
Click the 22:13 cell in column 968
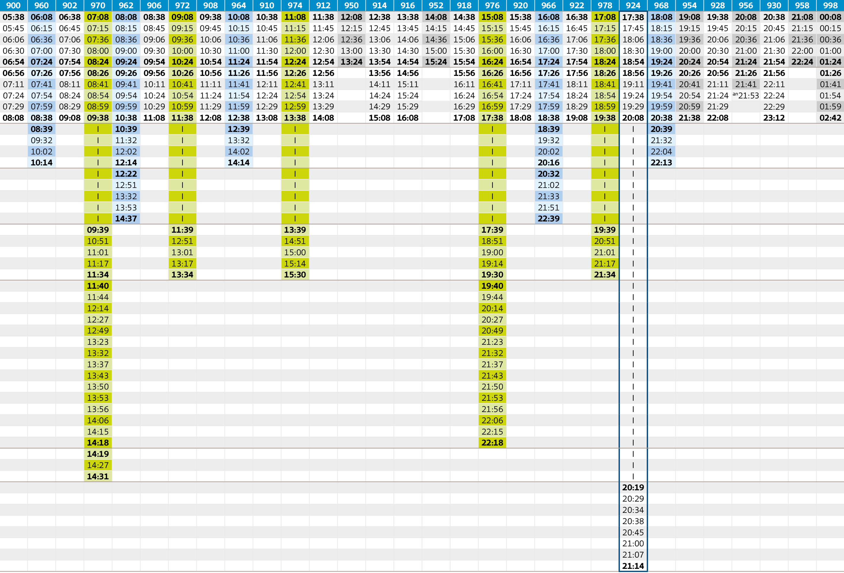[661, 162]
